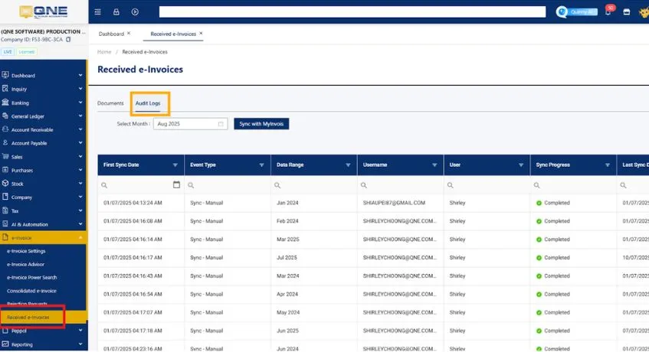
Task: Click the LIVE badge under company name
Action: (8, 52)
